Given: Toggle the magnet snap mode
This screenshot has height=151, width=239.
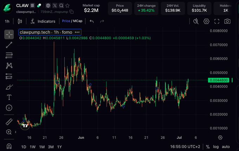Looking at the screenshot, I should coord(9,146).
